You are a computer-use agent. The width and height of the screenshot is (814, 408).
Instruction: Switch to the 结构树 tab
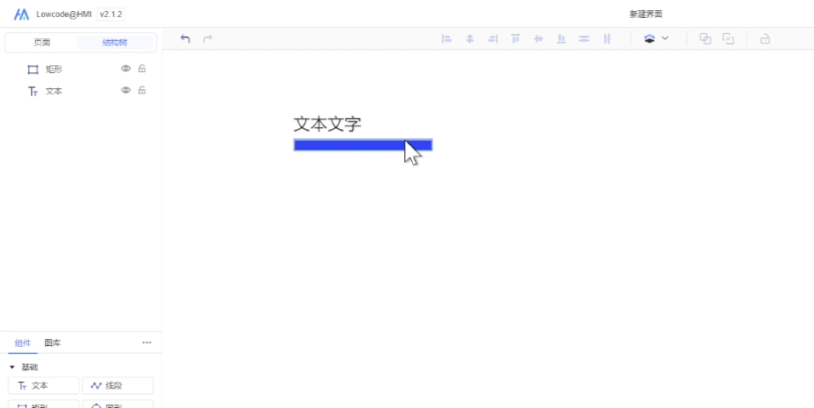[115, 43]
